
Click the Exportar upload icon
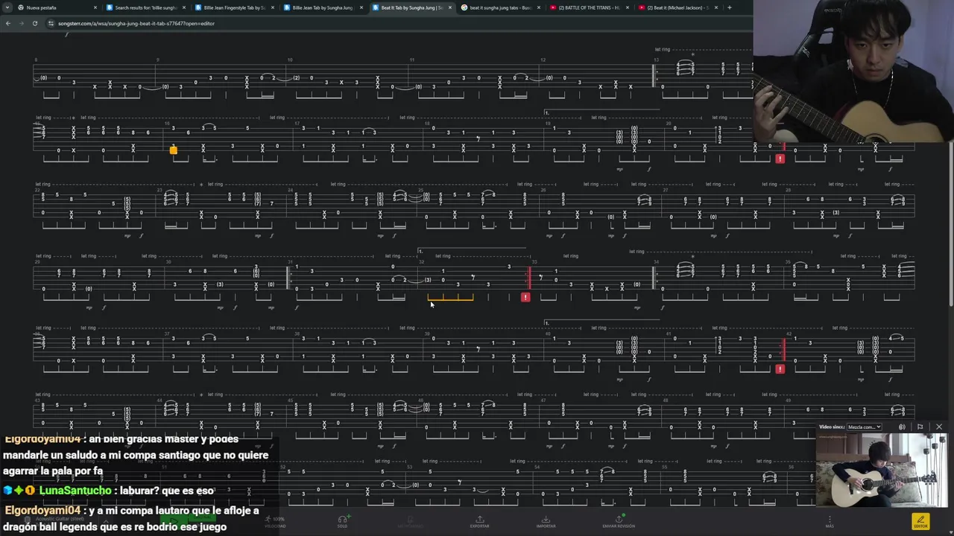pos(479,521)
